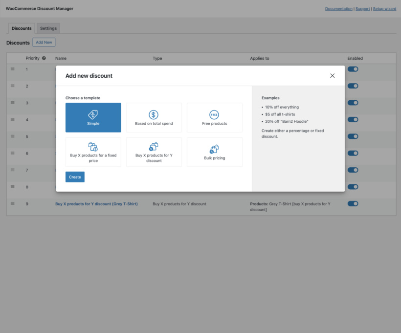This screenshot has width=401, height=333.
Task: Open the Discounts tab
Action: (x=21, y=28)
